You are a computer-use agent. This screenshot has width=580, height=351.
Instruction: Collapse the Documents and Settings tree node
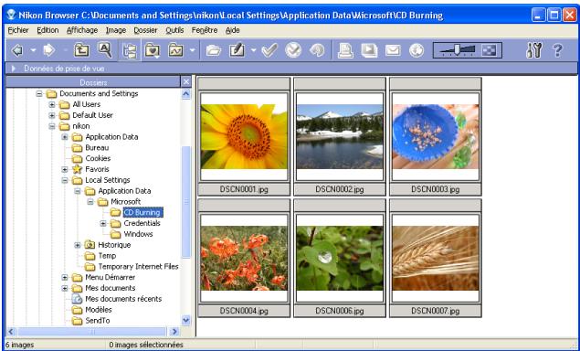tap(39, 93)
